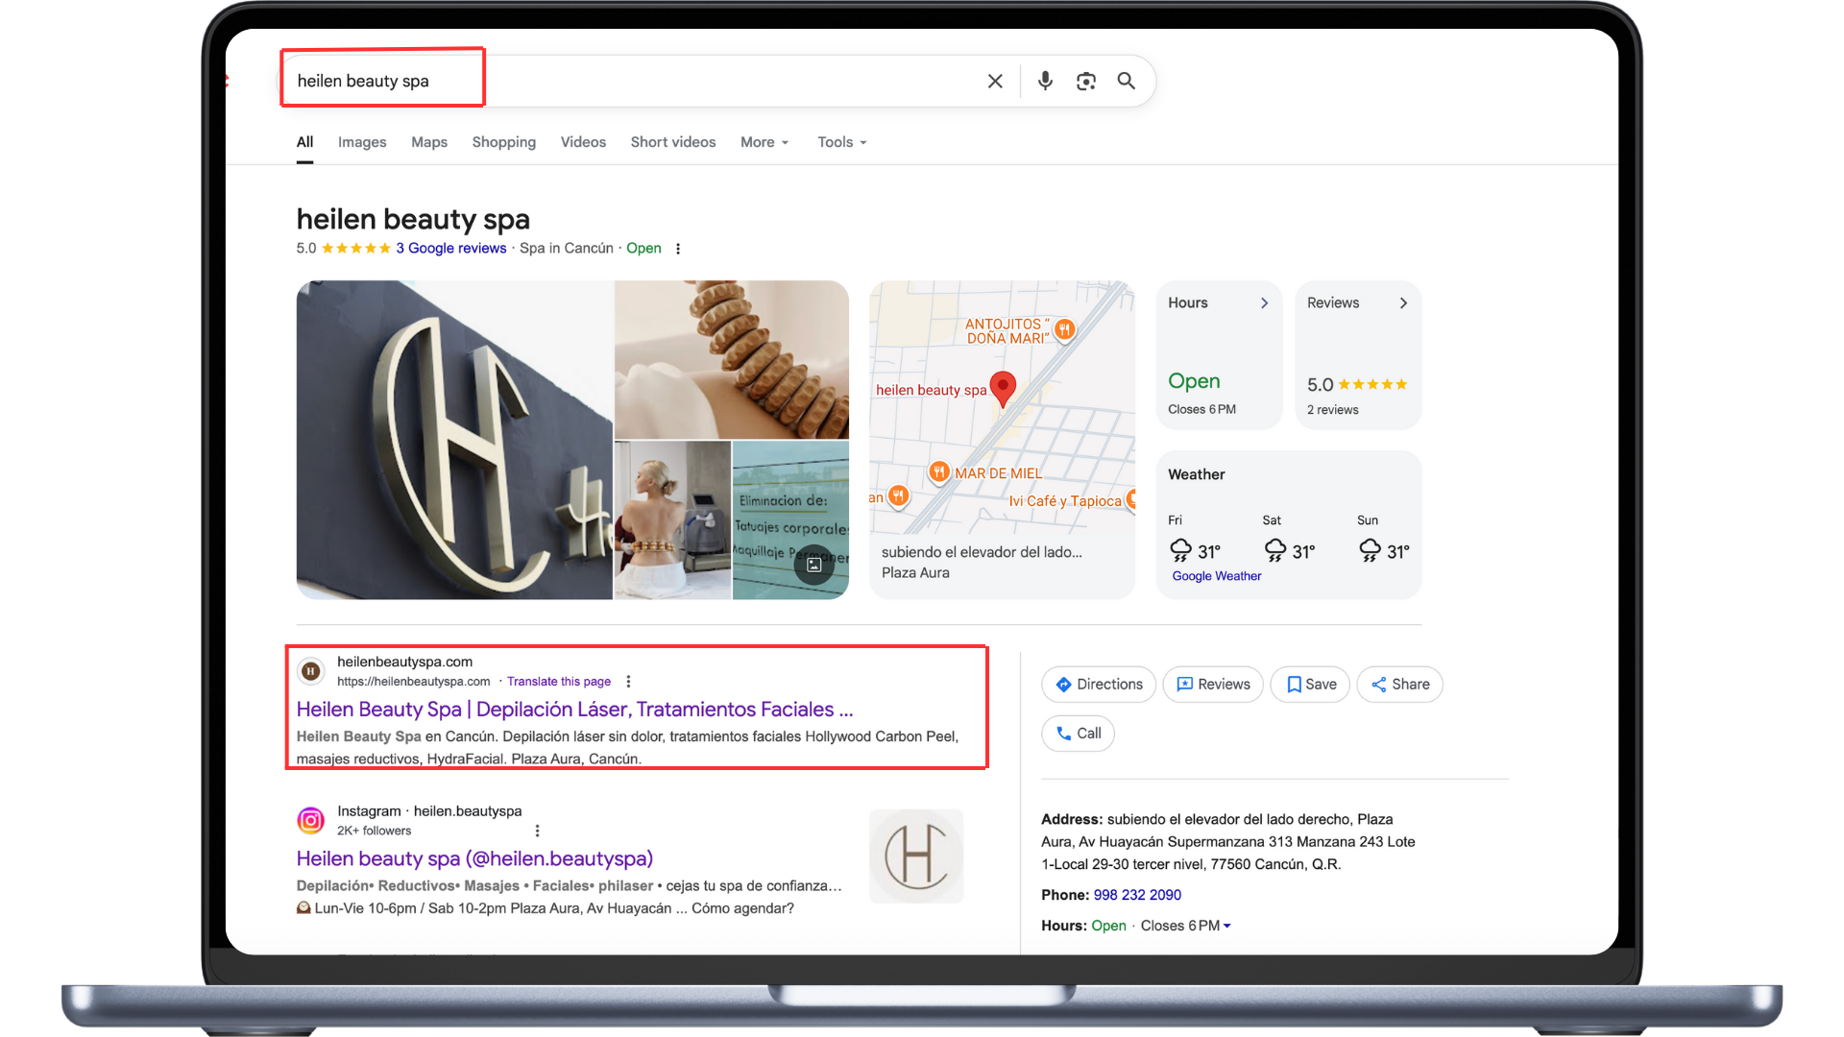Switch to the Shopping tab
1844x1037 pixels.
coord(503,141)
